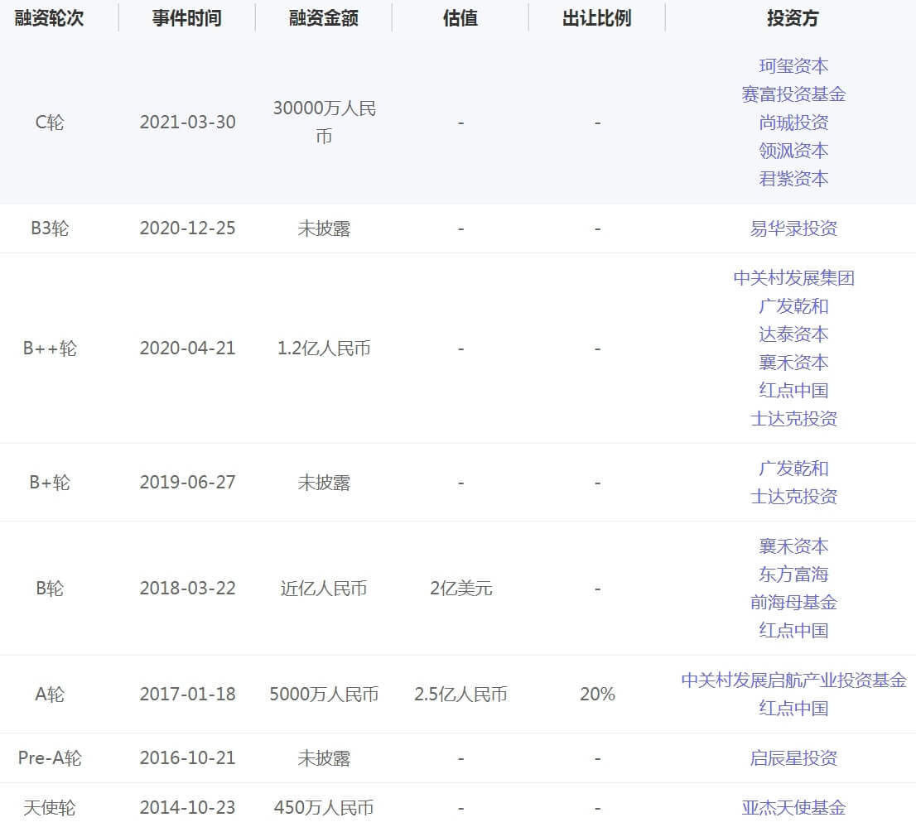Select the B+轮 round cell
This screenshot has height=827, width=916.
[50, 483]
